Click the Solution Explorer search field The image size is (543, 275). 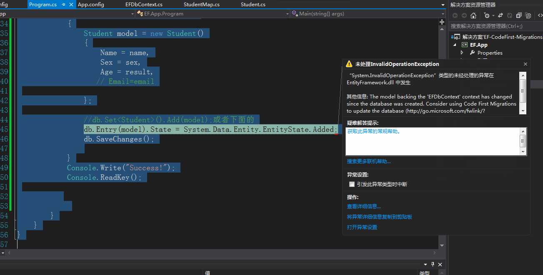[x=496, y=26]
